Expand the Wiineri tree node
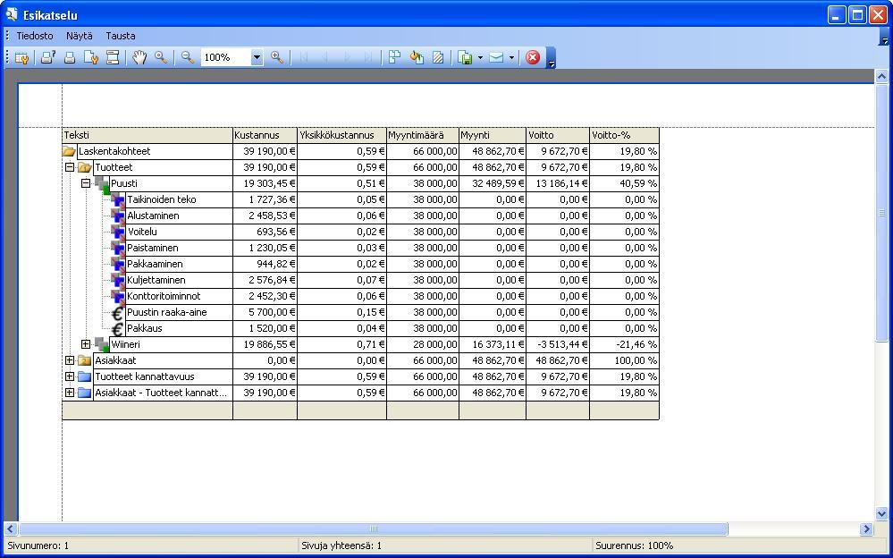 [x=86, y=344]
